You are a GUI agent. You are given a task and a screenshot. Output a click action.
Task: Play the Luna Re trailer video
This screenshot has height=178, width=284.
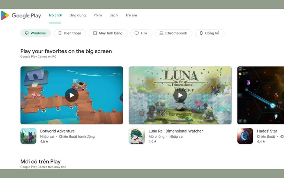coord(180,95)
